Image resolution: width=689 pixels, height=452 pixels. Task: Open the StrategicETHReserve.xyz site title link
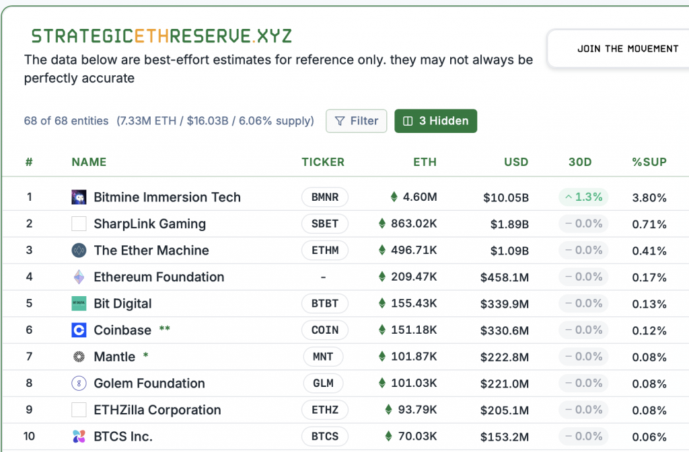161,36
